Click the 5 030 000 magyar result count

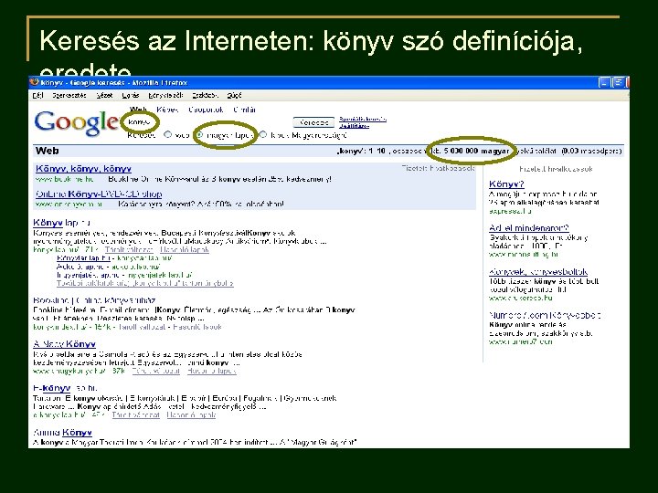(476, 151)
